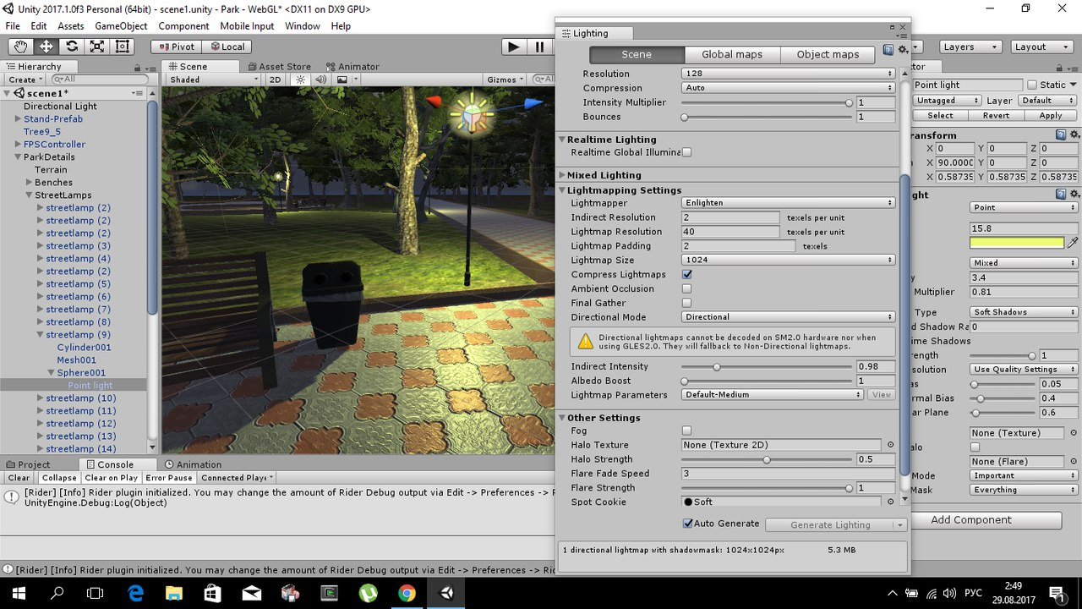The width and height of the screenshot is (1082, 609).
Task: Open the Window menu
Action: (302, 26)
